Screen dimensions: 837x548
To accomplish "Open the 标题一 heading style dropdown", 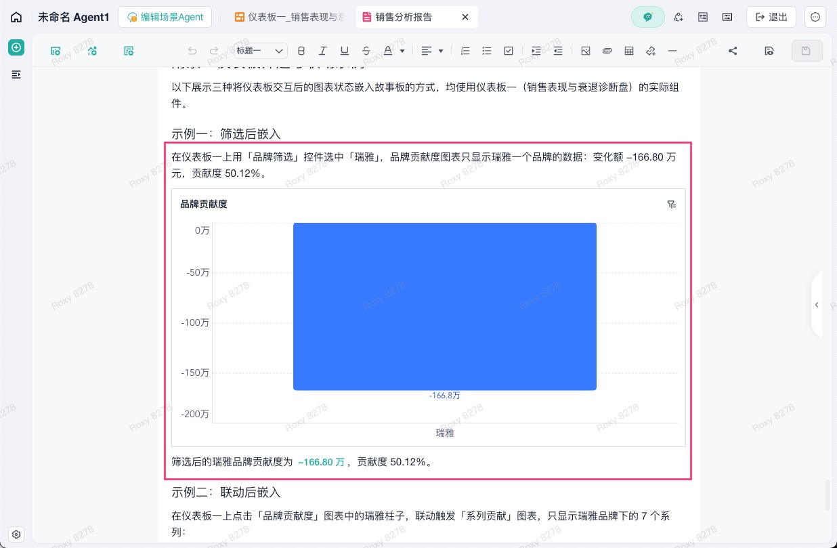I will (261, 51).
